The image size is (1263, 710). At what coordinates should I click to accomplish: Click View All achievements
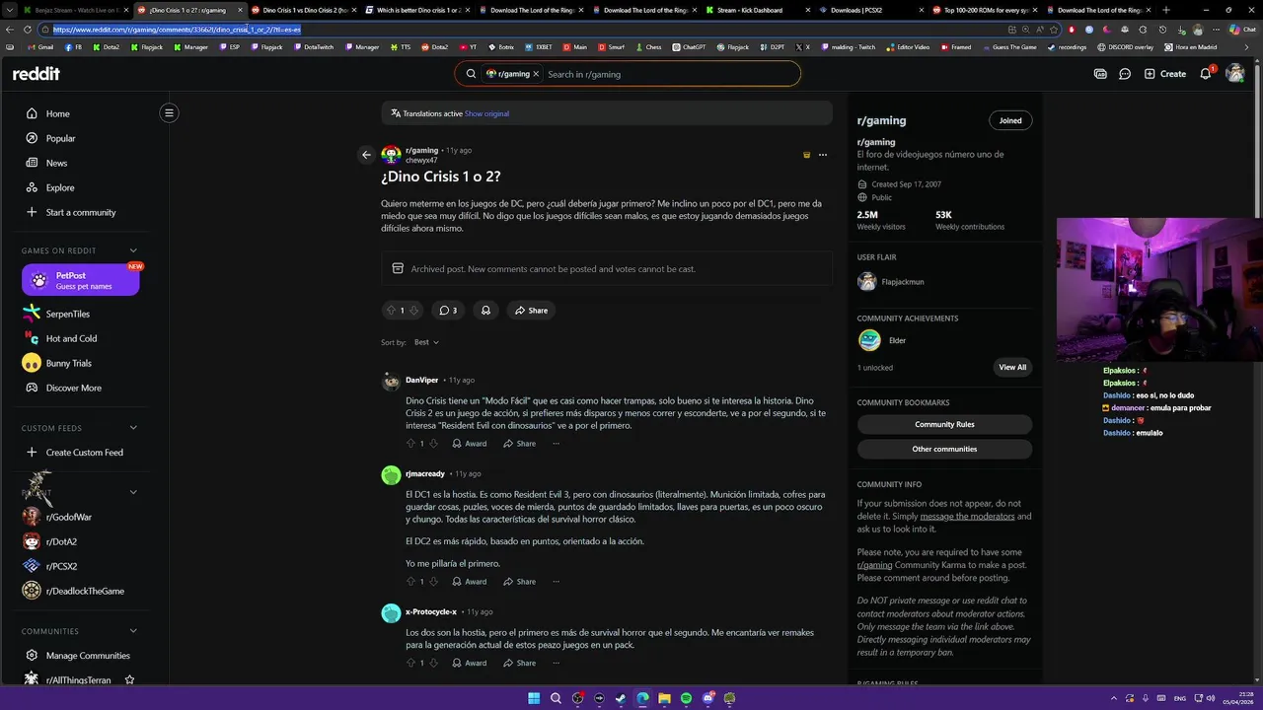(x=1012, y=367)
